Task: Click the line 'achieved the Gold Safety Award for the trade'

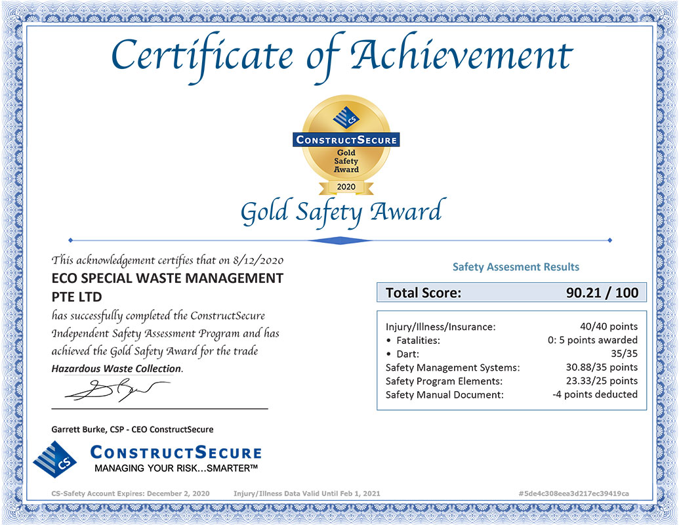Action: [x=155, y=351]
